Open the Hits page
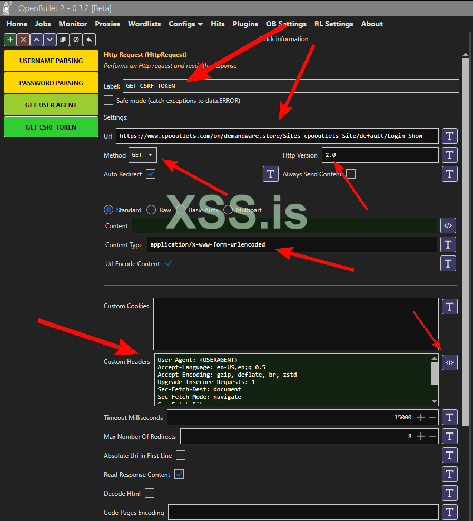 218,24
